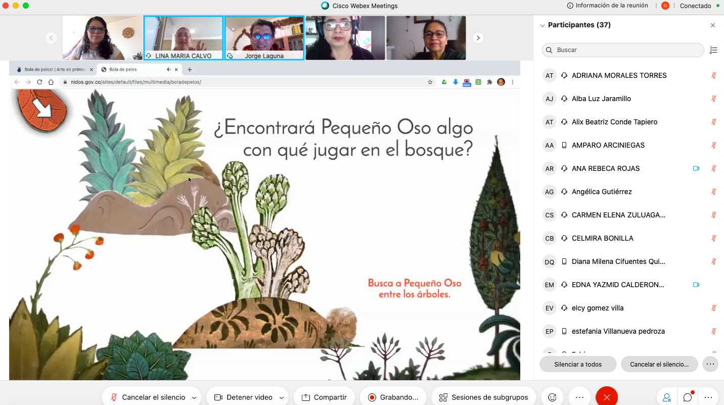The width and height of the screenshot is (724, 405).
Task: Click AT avatar of ADRIANA MORALES TORRES
Action: coord(550,75)
